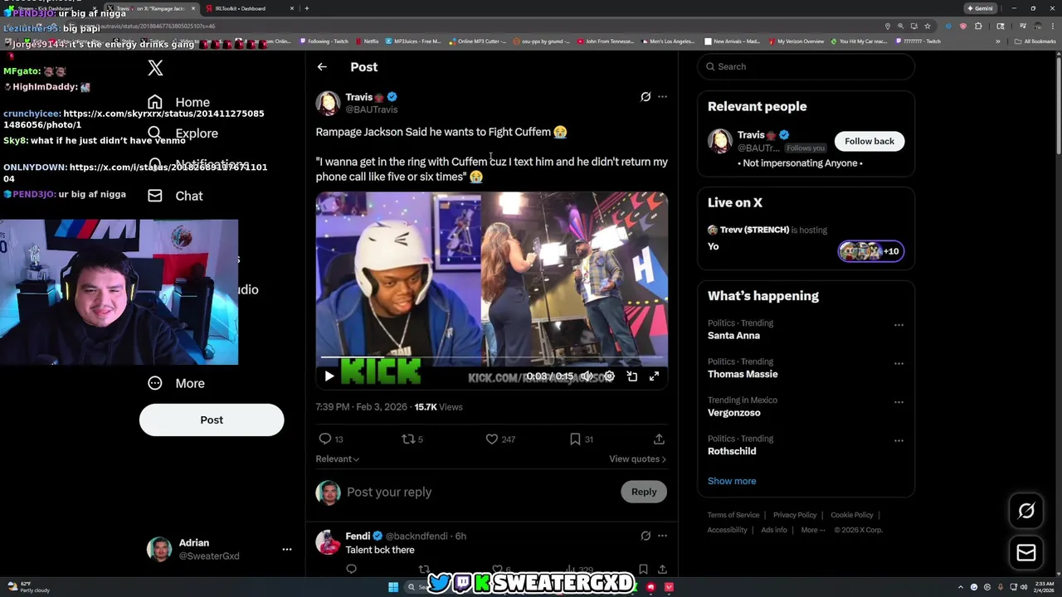The height and width of the screenshot is (597, 1062).
Task: Click the Reply button
Action: click(x=643, y=492)
